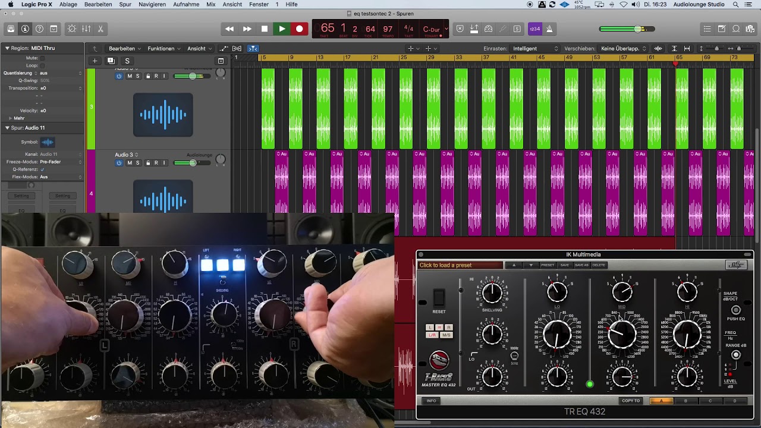
Task: Toggle the blue Catch playhead icon
Action: (253, 49)
